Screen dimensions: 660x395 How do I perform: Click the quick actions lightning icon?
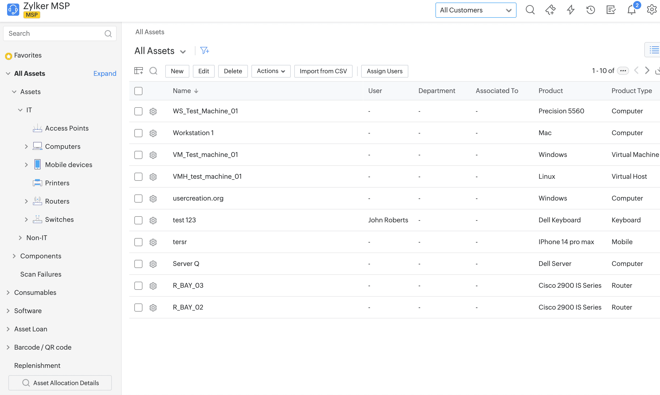coord(570,10)
